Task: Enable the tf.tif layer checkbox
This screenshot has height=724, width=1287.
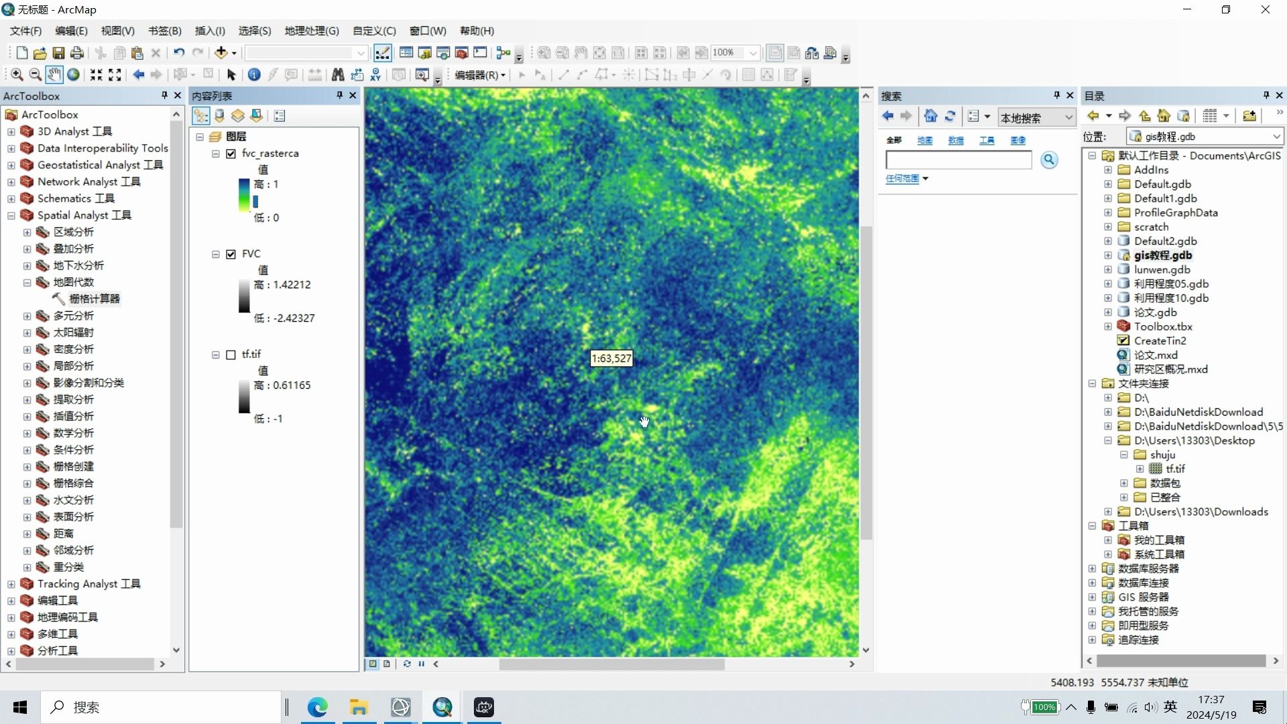Action: (x=231, y=355)
